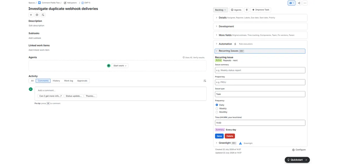Click the green Active status badge
Screen dimensions: 337x164
click(218, 60)
